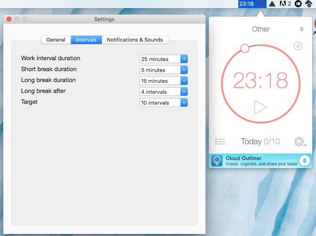Expand the Short break duration dropdown
The image size is (316, 236).
[x=184, y=70]
